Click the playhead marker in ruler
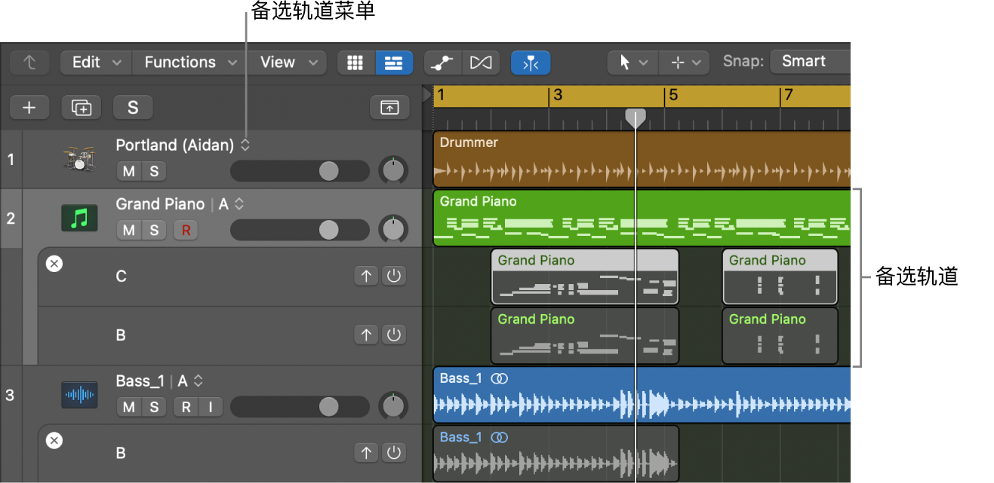 635,118
